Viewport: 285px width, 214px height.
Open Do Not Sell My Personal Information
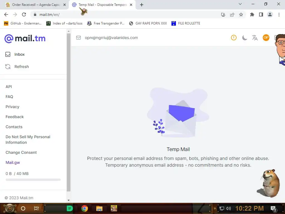tap(28, 140)
